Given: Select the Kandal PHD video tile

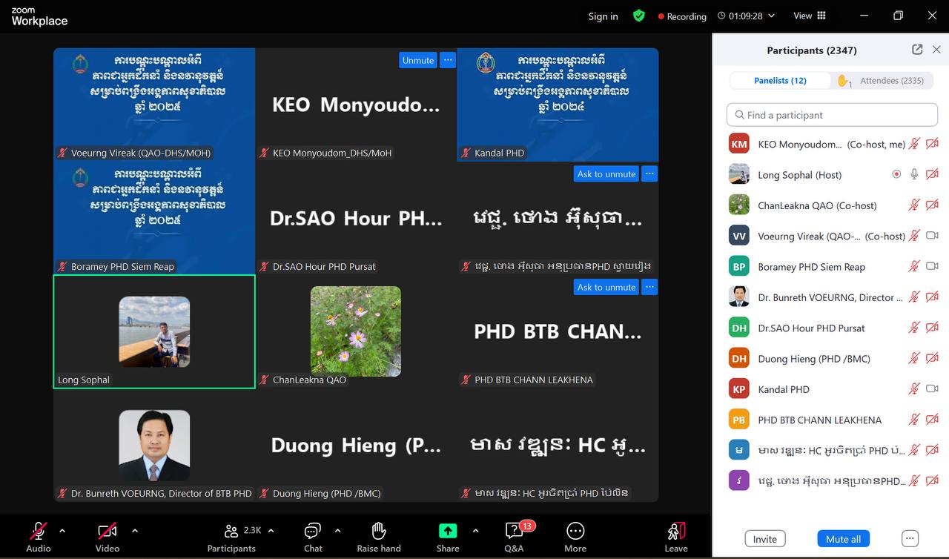Looking at the screenshot, I should [x=558, y=105].
